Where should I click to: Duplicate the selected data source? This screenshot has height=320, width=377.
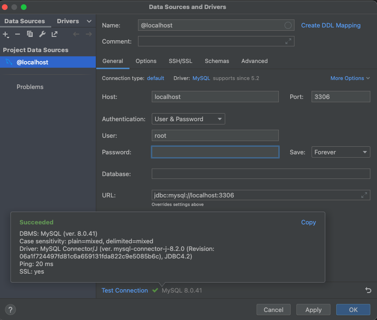pyautogui.click(x=30, y=34)
